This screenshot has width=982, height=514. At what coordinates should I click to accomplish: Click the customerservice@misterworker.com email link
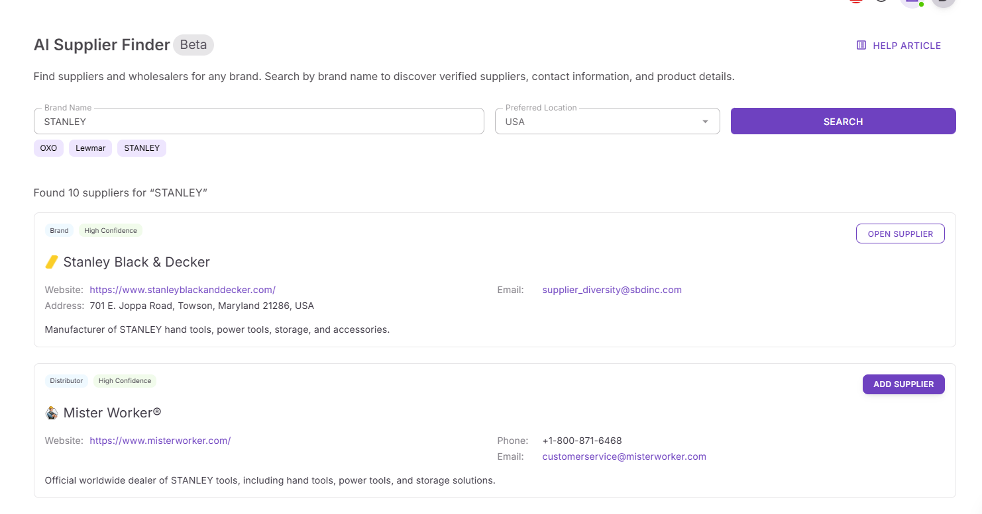pyautogui.click(x=624, y=456)
